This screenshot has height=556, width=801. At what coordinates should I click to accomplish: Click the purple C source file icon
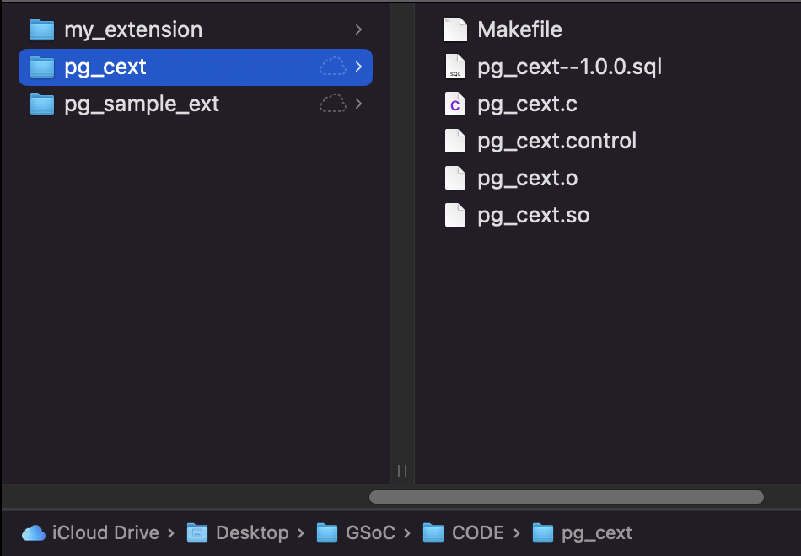pos(455,104)
